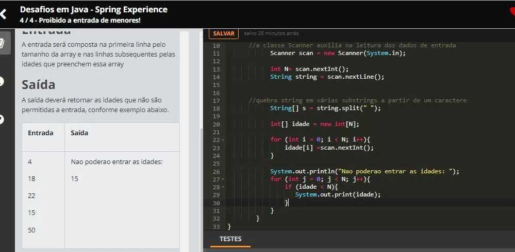Collapse the for loop at line 22
The width and height of the screenshot is (515, 252).
tap(223, 140)
